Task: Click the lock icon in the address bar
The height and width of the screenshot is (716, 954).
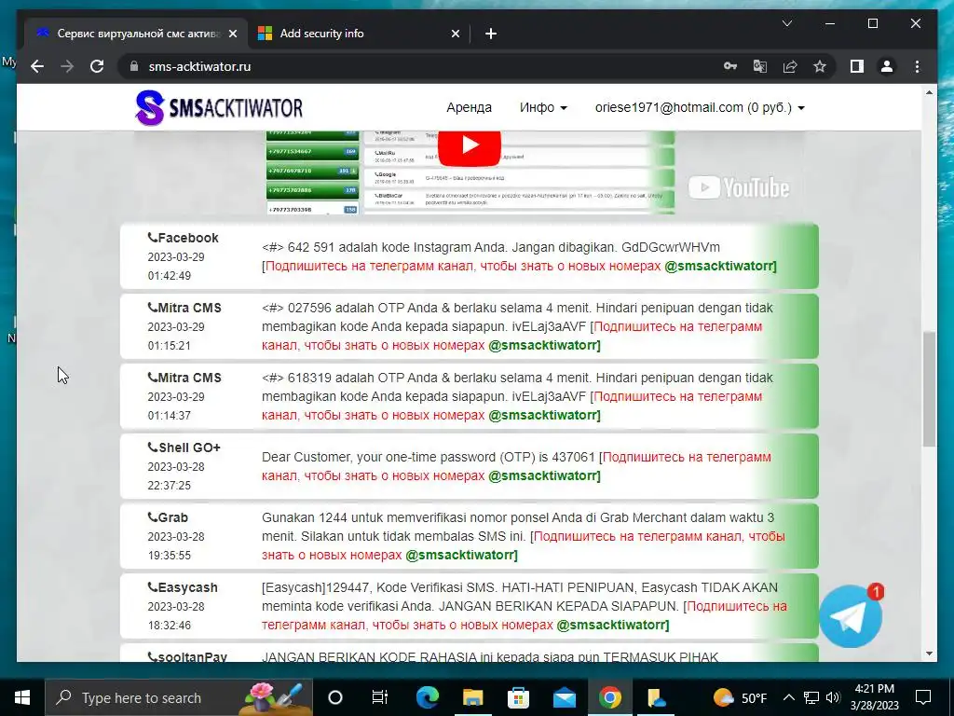Action: coord(134,66)
